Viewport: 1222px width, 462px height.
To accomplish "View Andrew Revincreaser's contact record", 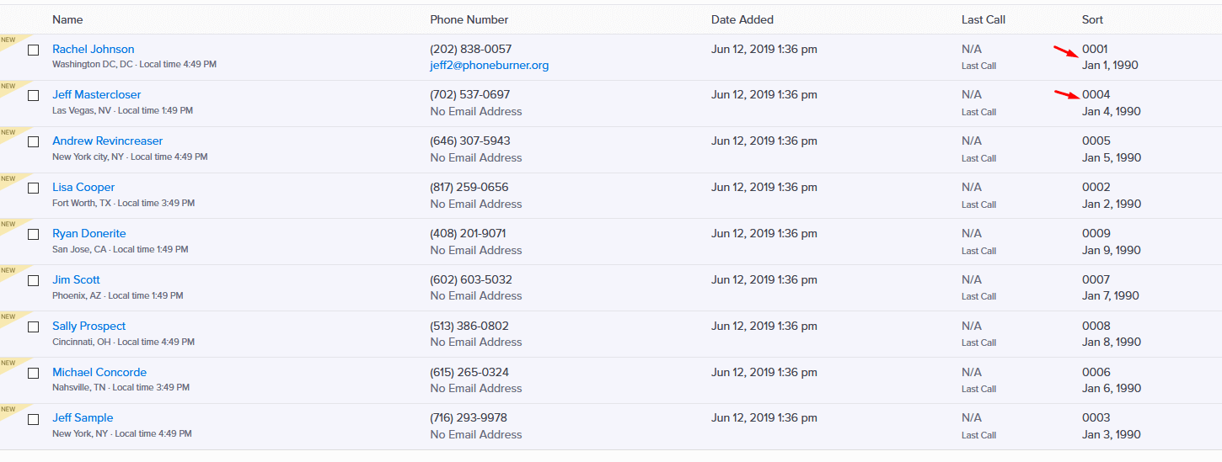I will coord(108,141).
